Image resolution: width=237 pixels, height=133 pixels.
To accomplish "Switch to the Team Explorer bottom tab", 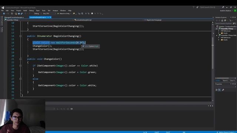I will [226, 81].
